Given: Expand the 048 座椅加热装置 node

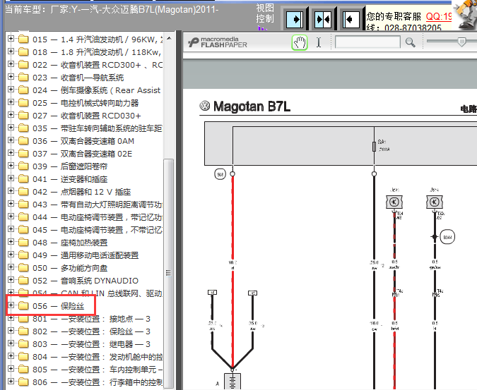Looking at the screenshot, I should click(x=11, y=242).
